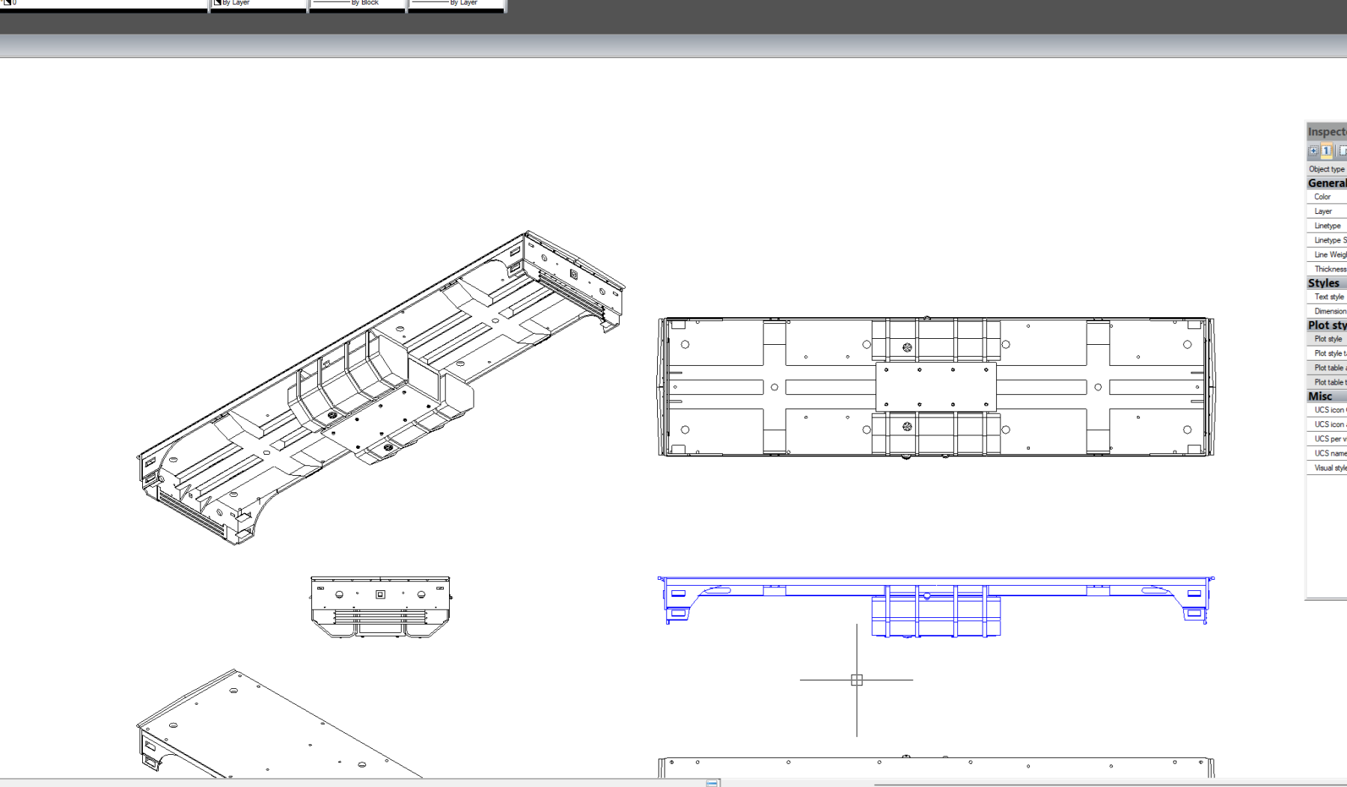This screenshot has width=1347, height=787.
Task: Collapse the General section header
Action: click(1326, 183)
